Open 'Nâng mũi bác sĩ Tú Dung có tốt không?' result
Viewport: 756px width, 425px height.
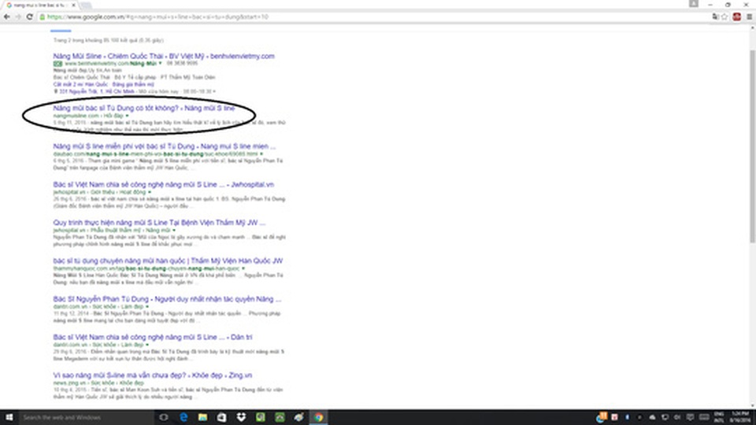143,107
